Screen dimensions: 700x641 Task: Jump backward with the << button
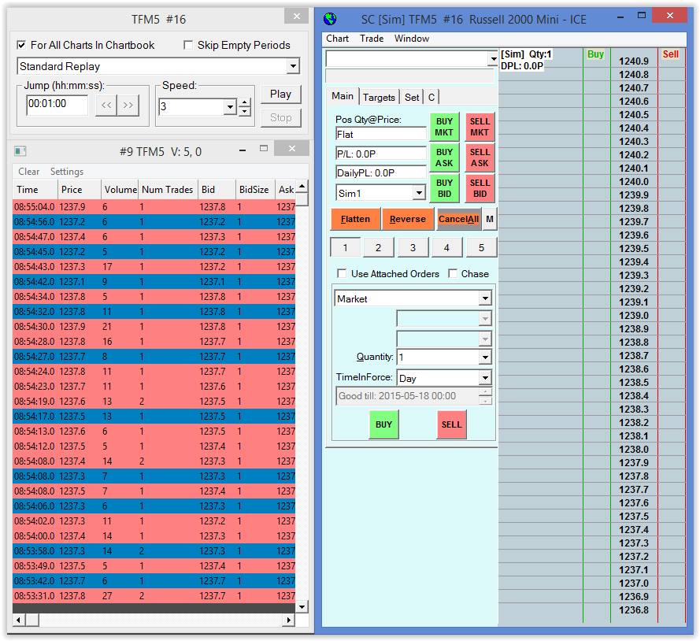(106, 105)
